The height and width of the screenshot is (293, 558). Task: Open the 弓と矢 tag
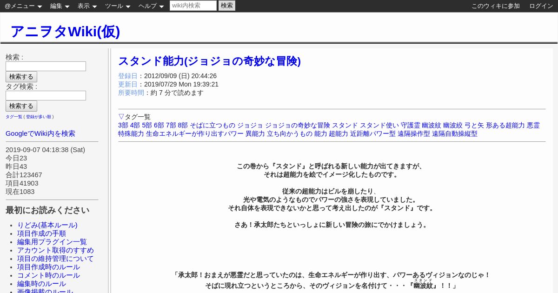[x=474, y=125]
